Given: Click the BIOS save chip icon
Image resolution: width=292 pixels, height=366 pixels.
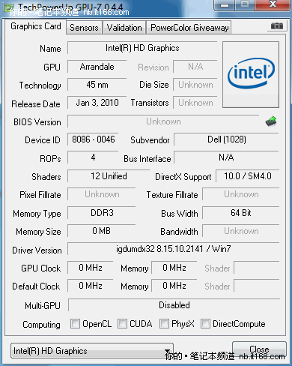Looking at the screenshot, I should coord(271,121).
